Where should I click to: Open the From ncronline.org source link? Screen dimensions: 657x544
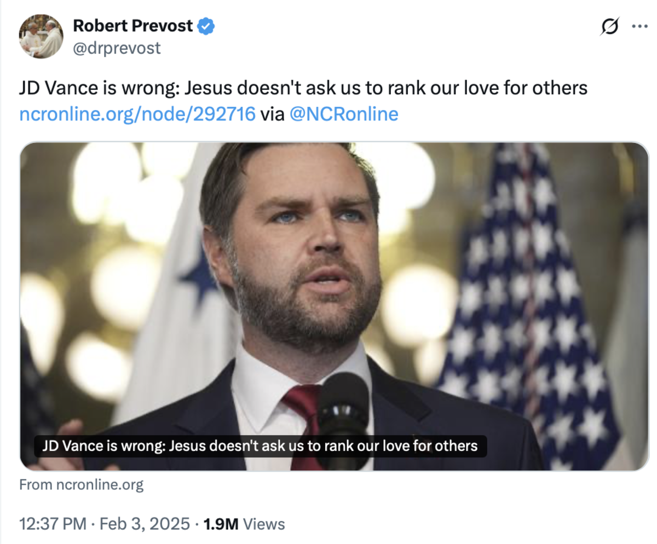pyautogui.click(x=81, y=484)
